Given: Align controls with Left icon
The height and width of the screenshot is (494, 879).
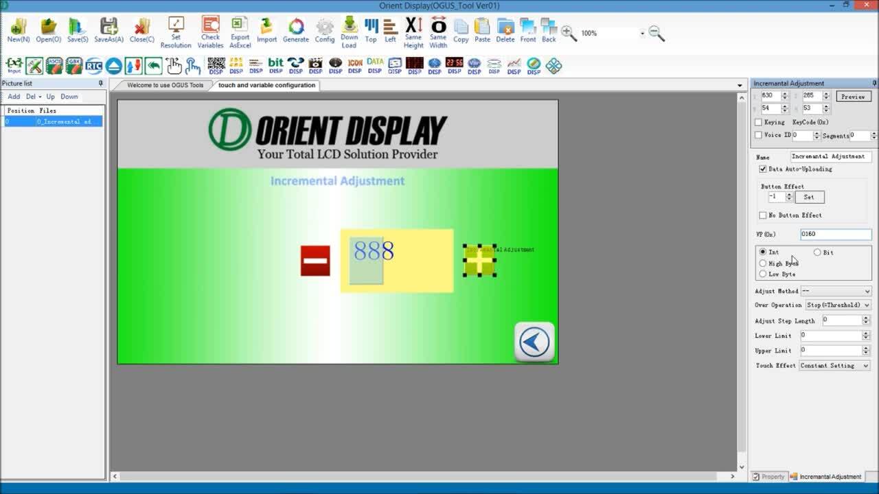Looking at the screenshot, I should pos(390,31).
